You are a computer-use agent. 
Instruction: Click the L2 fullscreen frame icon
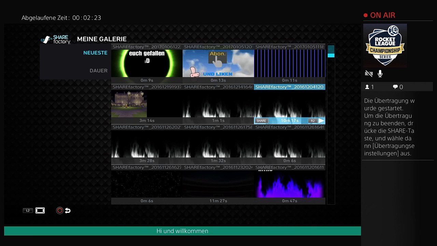(40, 210)
